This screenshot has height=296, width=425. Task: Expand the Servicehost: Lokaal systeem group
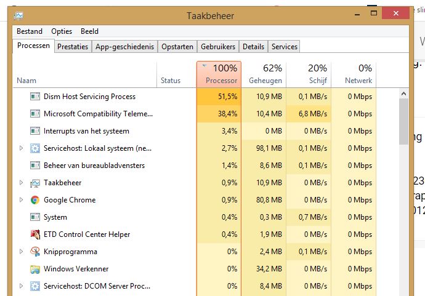(x=22, y=148)
